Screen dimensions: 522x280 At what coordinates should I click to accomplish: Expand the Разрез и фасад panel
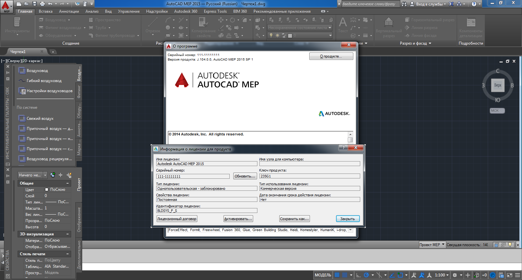click(x=416, y=43)
